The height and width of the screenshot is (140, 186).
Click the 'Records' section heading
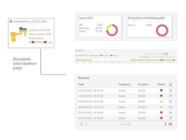(84, 78)
